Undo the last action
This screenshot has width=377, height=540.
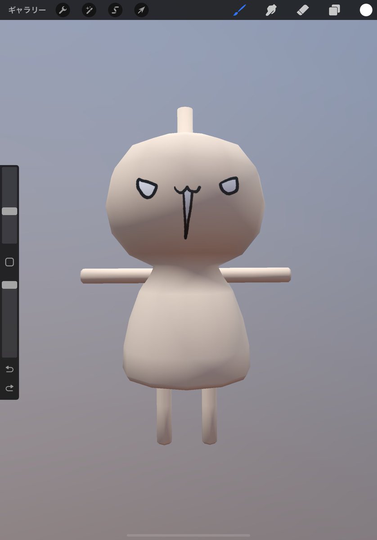[9, 369]
